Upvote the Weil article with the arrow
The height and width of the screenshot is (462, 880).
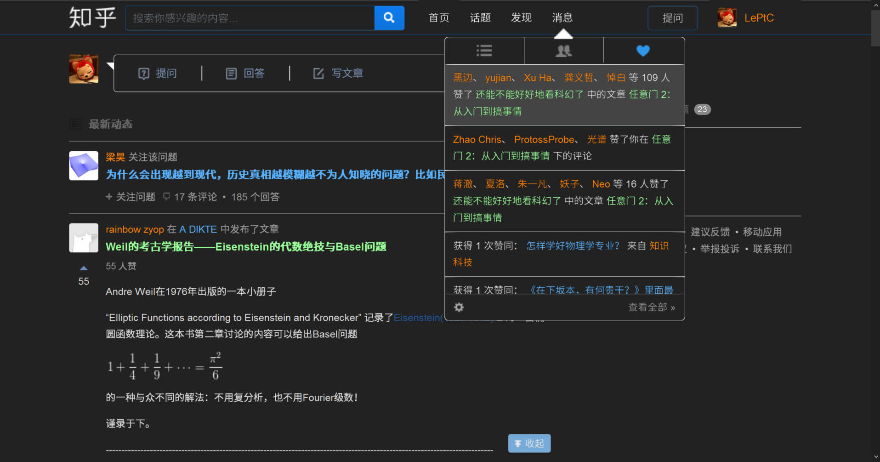84,268
